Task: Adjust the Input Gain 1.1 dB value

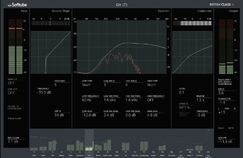Action: [13, 141]
